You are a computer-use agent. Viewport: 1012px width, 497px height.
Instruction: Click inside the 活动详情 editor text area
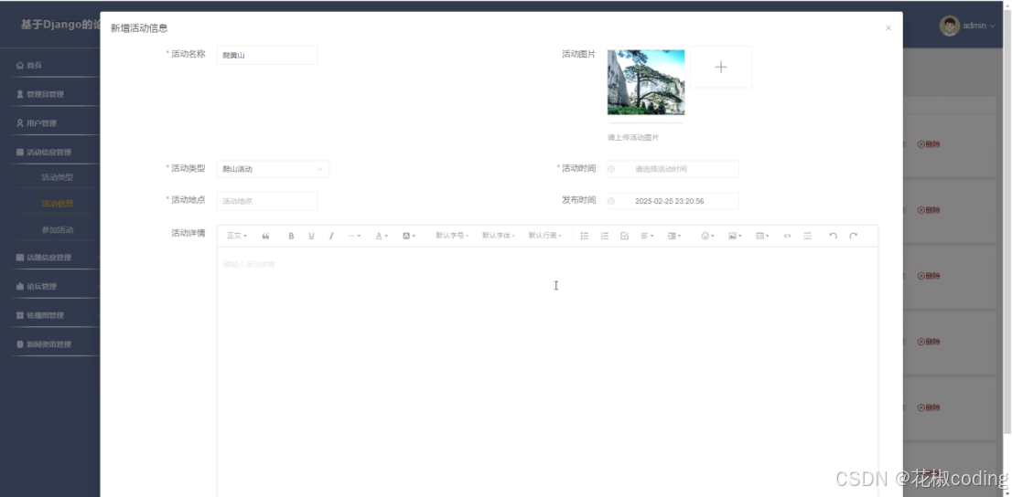[547, 372]
